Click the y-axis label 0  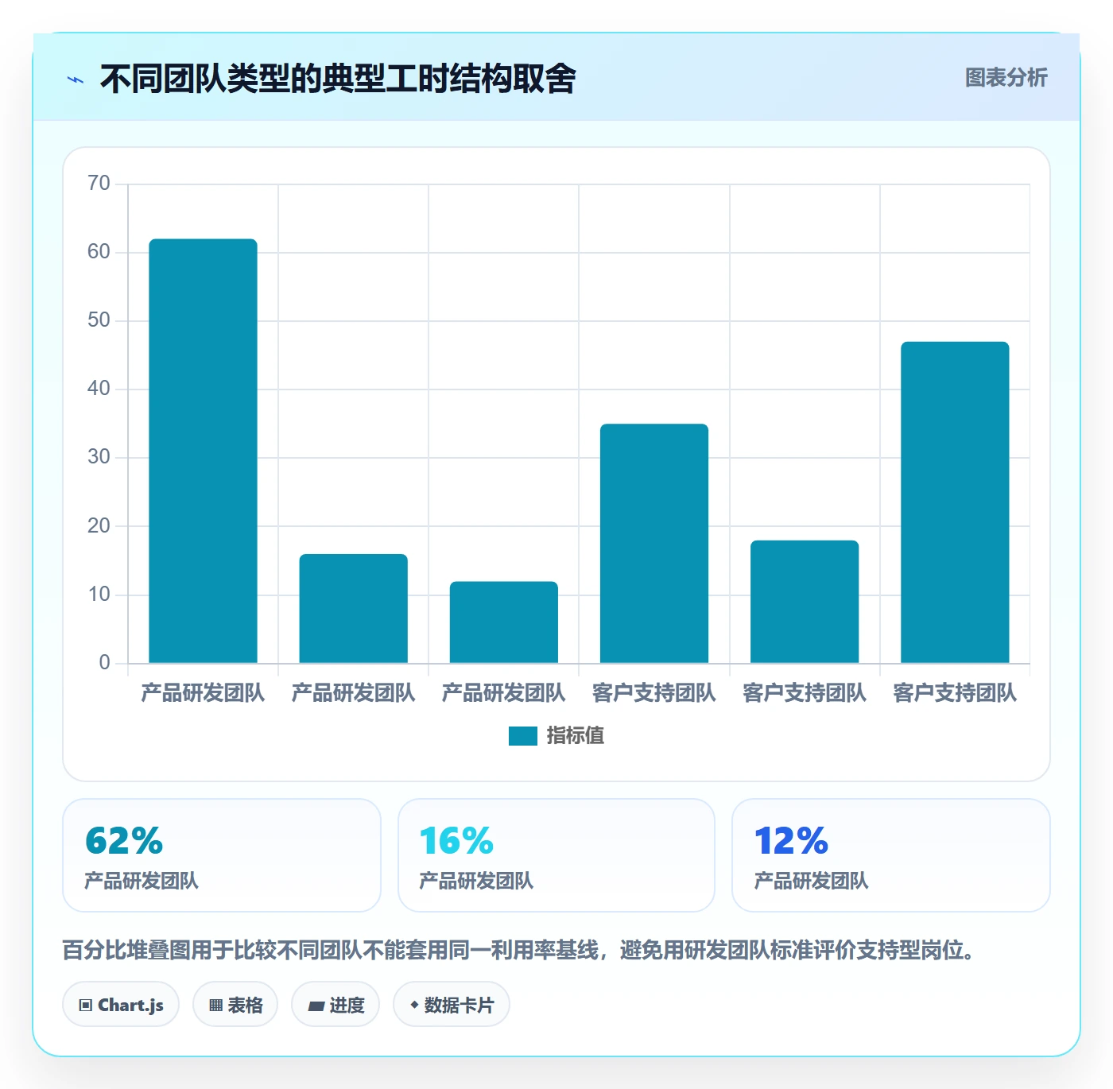104,663
